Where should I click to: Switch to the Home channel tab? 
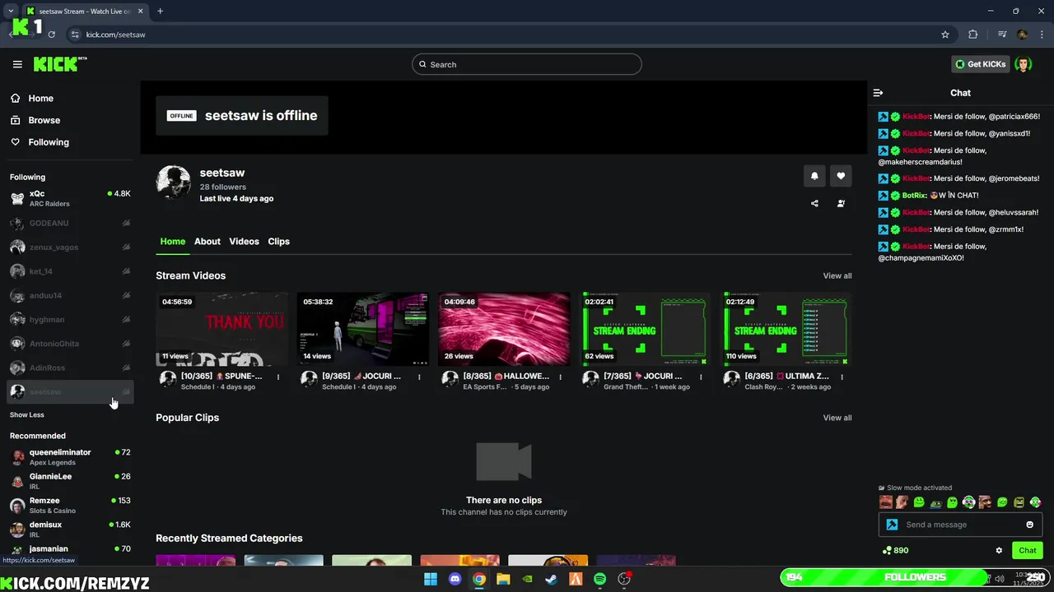coord(172,242)
